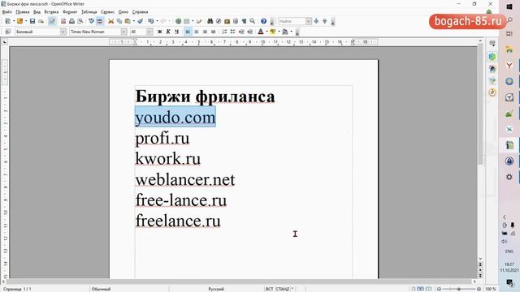Open Undo history dropdown arrow

click(x=157, y=21)
